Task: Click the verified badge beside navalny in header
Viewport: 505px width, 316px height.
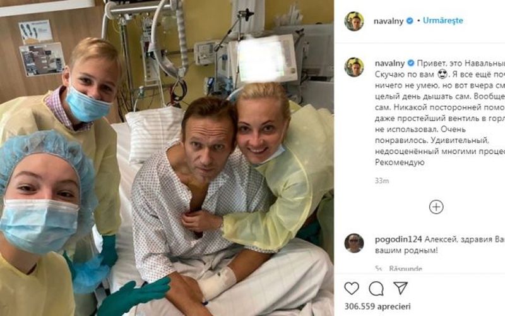Action: click(410, 21)
